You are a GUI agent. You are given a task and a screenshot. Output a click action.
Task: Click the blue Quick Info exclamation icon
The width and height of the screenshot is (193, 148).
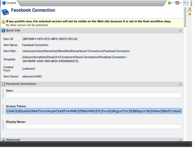(3, 30)
